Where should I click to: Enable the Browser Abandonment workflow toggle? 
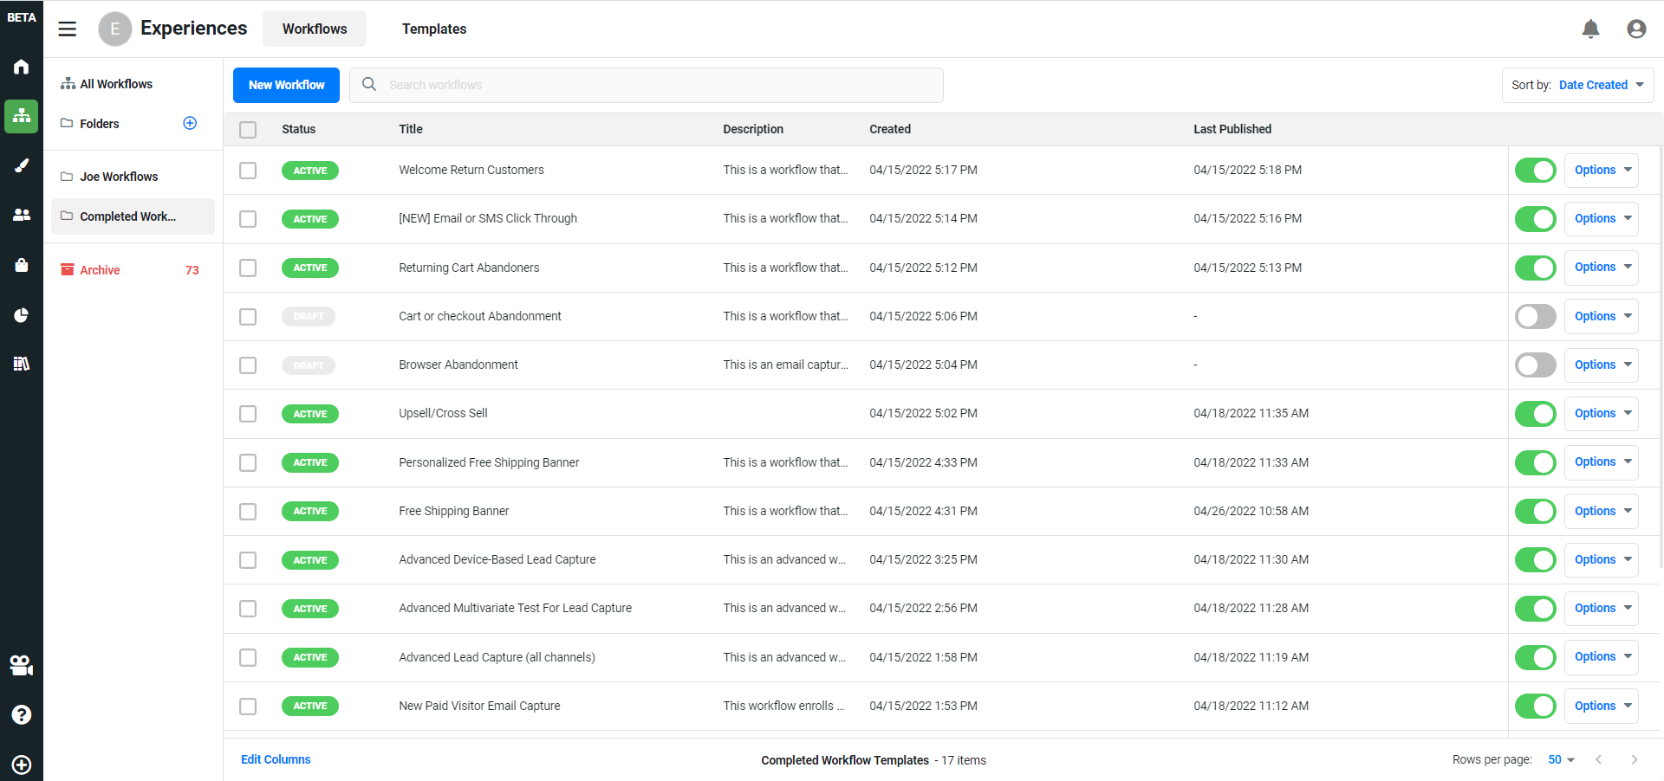(1535, 365)
